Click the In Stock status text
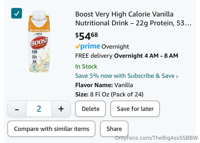The height and width of the screenshot is (143, 200). click(86, 66)
